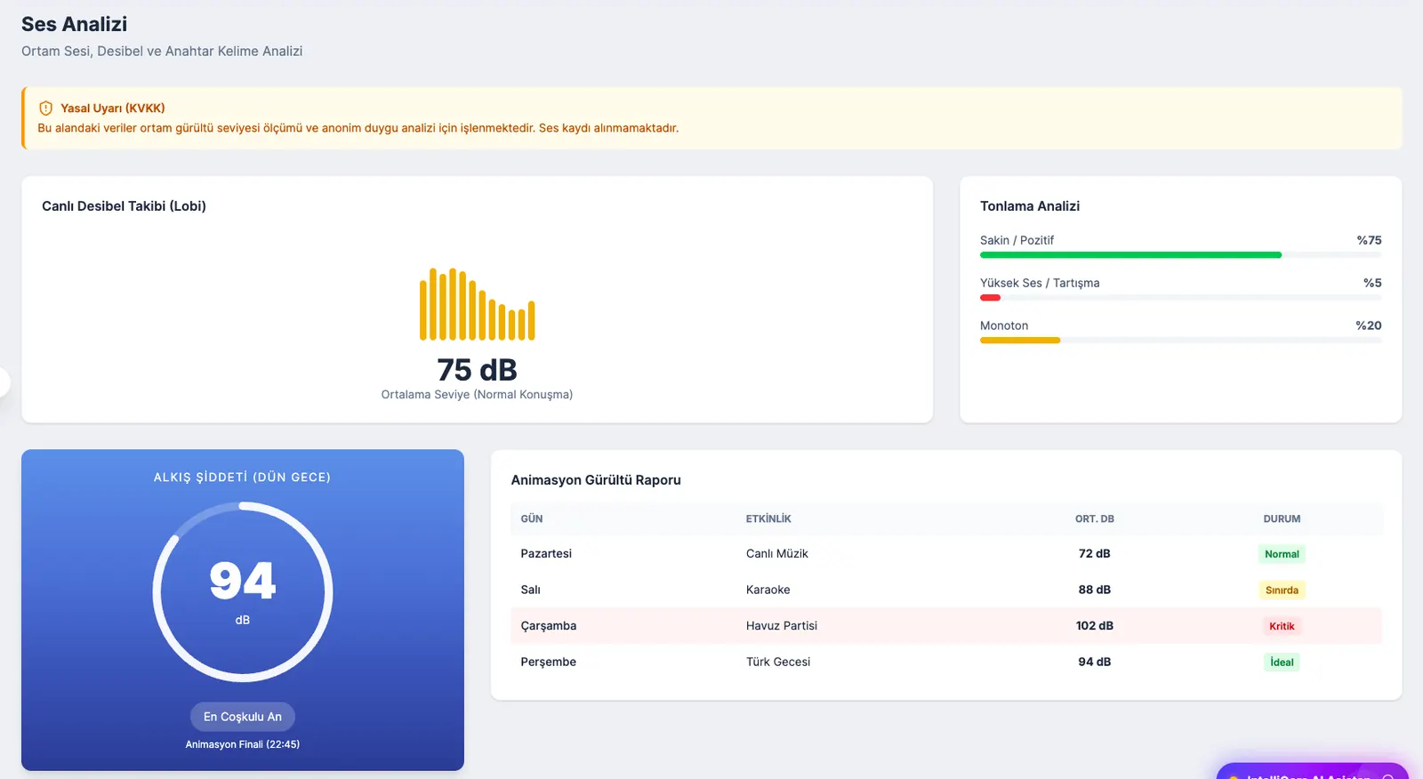
Task: Open the IntelliCore AI Asistan floating button
Action: pyautogui.click(x=1312, y=771)
